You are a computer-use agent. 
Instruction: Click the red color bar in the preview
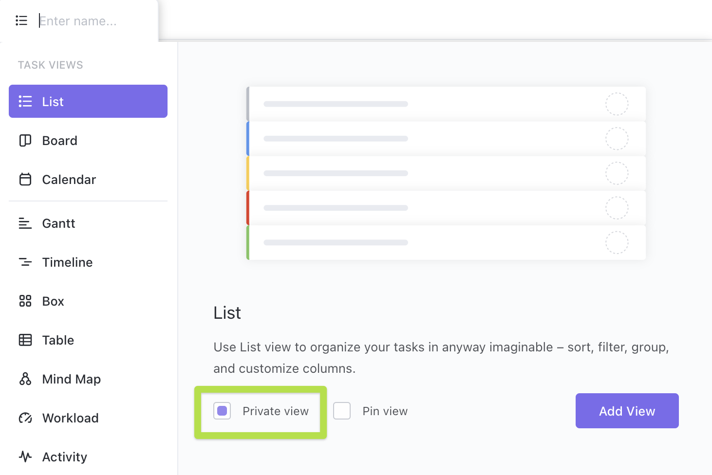[x=248, y=208]
